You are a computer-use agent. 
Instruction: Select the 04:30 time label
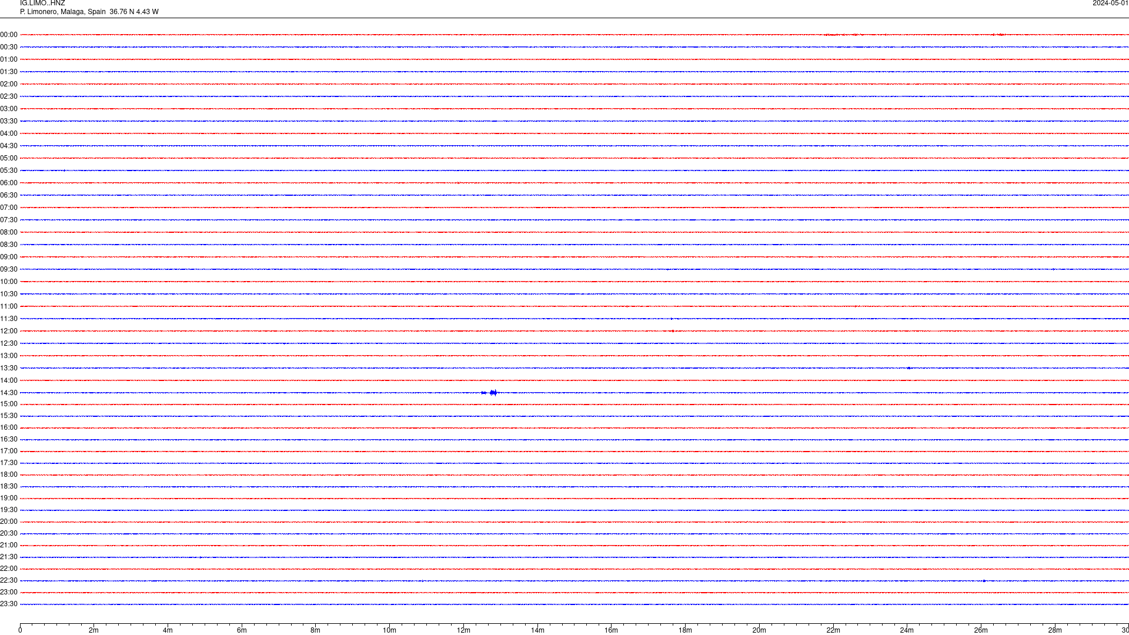pyautogui.click(x=9, y=146)
